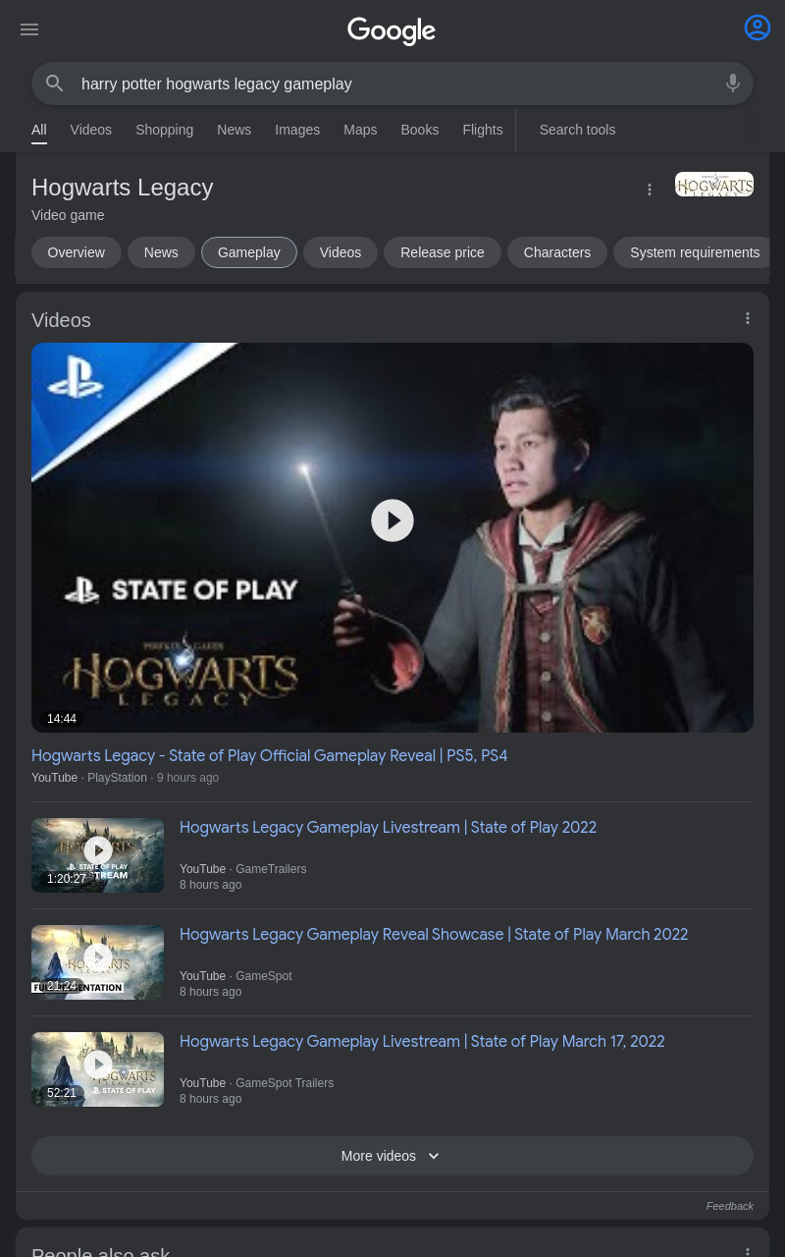Open the GameSpot Gameplay Reveal Showcase link

(x=434, y=934)
